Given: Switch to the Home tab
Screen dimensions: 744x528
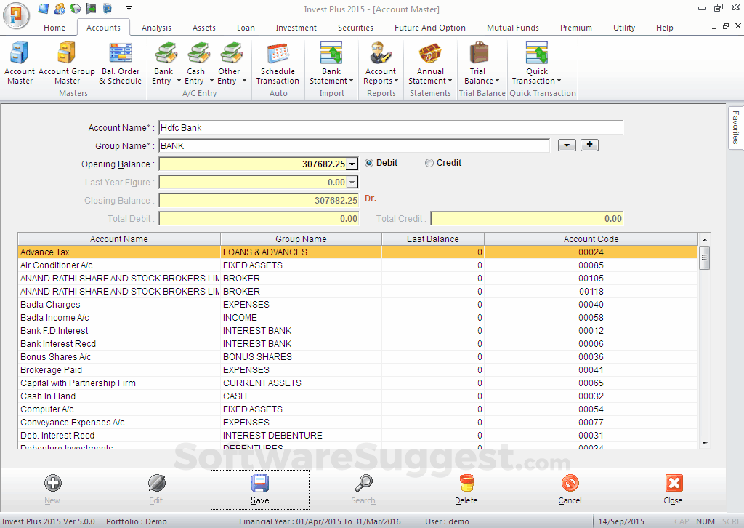Looking at the screenshot, I should pos(54,28).
